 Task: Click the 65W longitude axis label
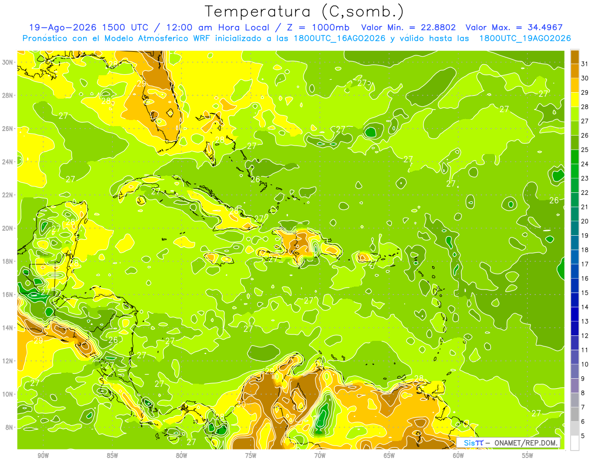pos(389,456)
